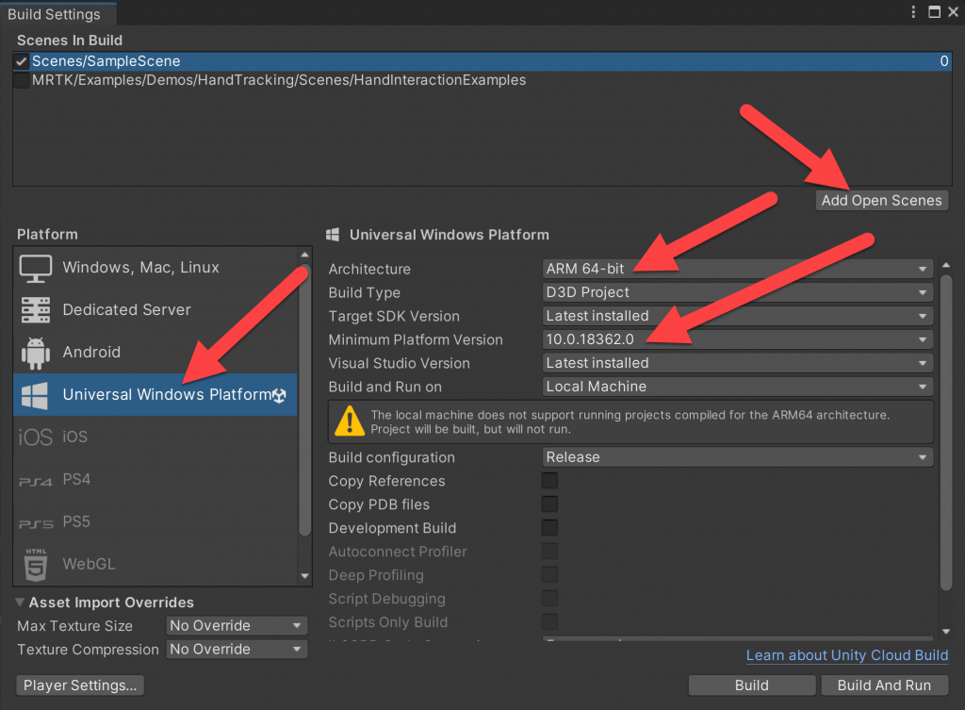The image size is (965, 710).
Task: Click the platform list scroll down arrow
Action: point(304,576)
